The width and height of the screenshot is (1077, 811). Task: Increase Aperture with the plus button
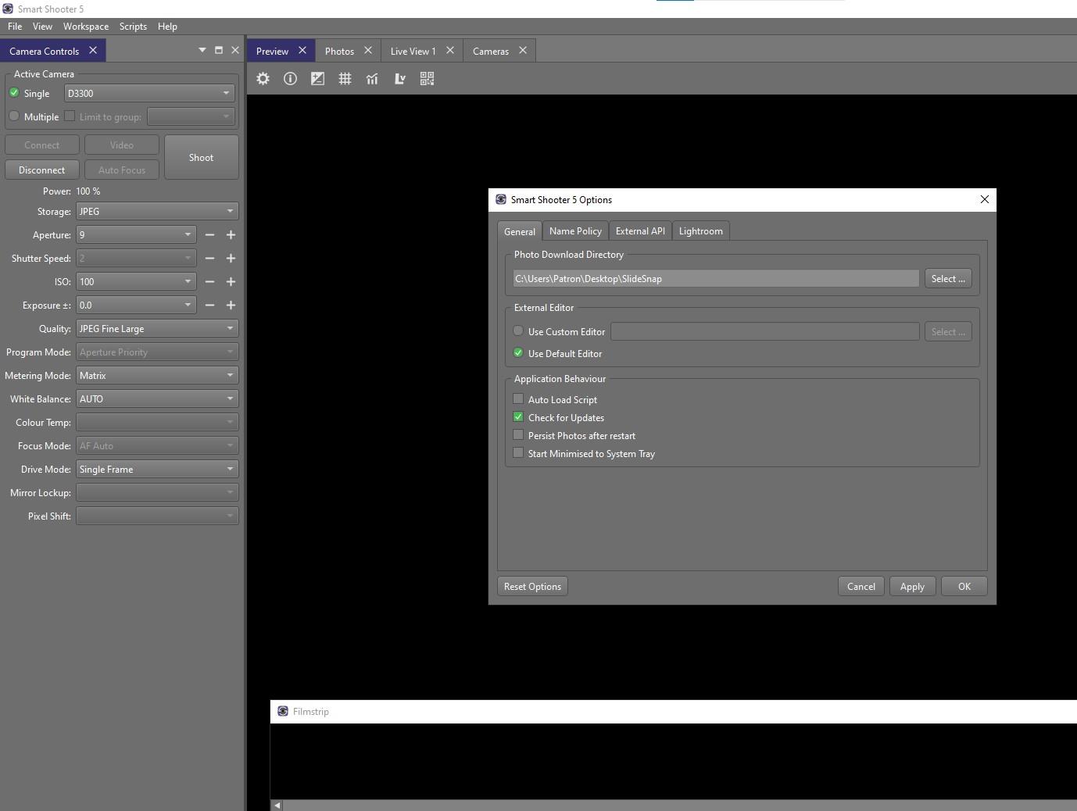tap(231, 235)
